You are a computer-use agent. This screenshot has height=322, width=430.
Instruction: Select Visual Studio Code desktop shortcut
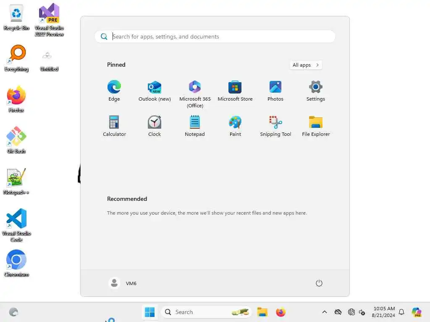coord(16,225)
